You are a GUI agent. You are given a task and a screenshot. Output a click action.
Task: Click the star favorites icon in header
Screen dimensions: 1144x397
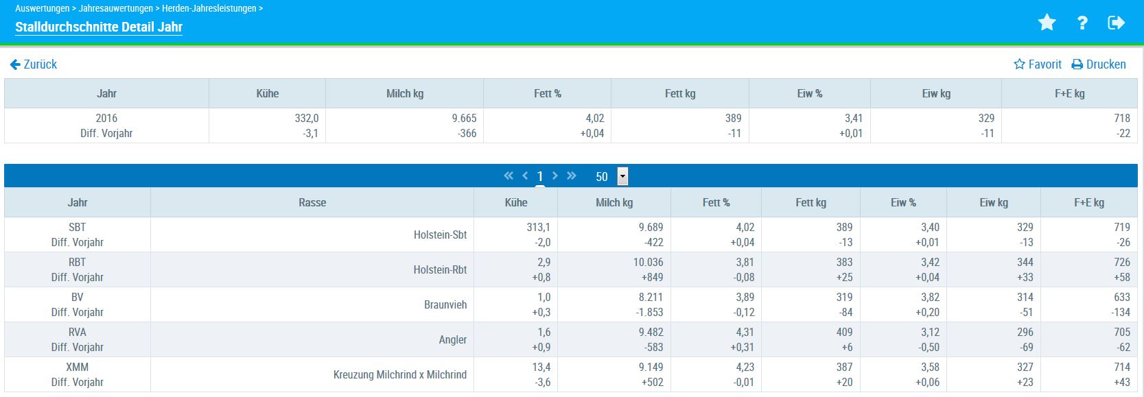click(1047, 23)
